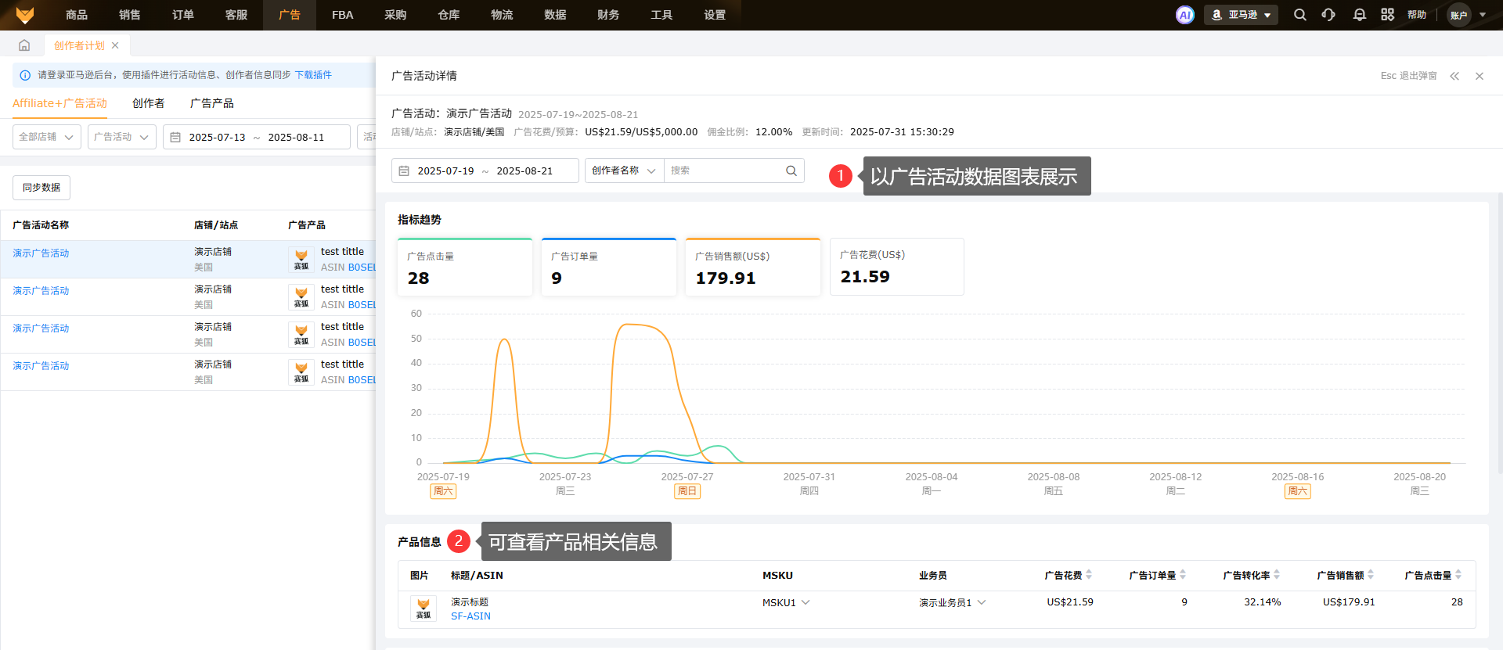Click search icon in creator search box

coord(791,171)
